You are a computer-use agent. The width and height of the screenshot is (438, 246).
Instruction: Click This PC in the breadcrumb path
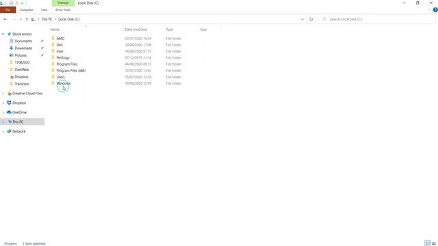47,19
